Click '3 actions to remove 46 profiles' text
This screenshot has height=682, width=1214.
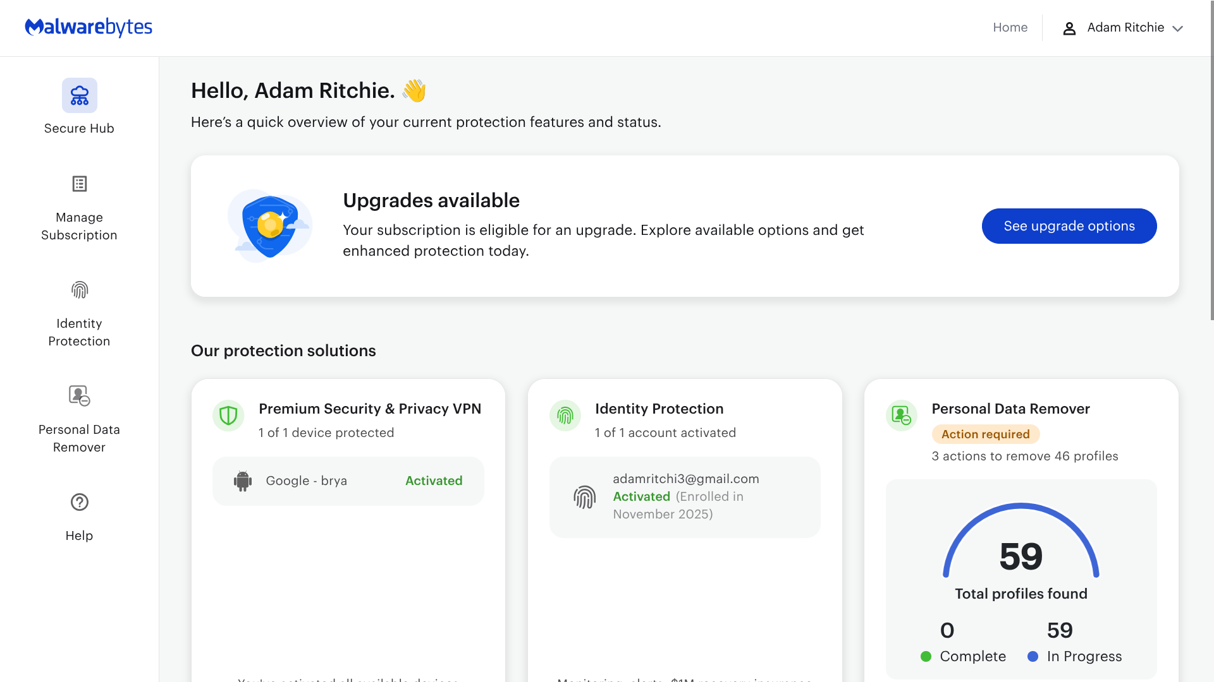(x=1025, y=456)
